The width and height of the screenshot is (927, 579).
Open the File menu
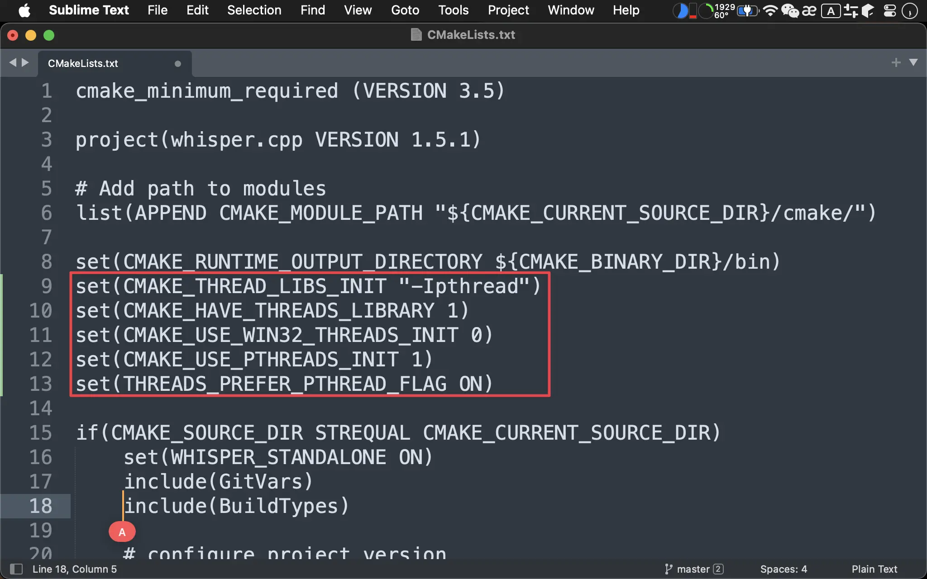click(x=158, y=10)
